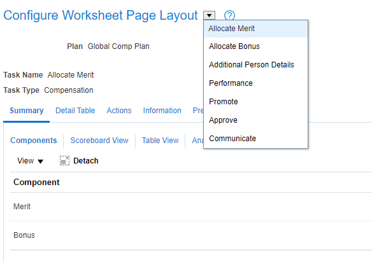Open the Detail Table tab
The width and height of the screenshot is (372, 262).
pos(75,111)
